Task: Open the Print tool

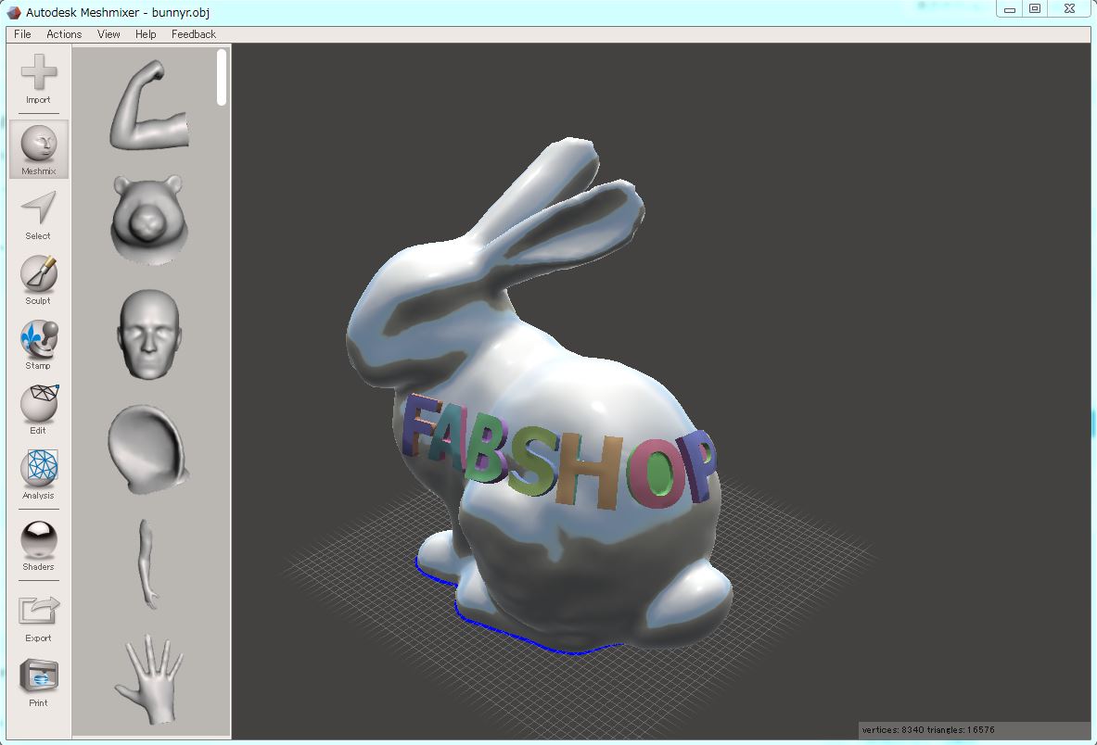Action: click(x=38, y=683)
